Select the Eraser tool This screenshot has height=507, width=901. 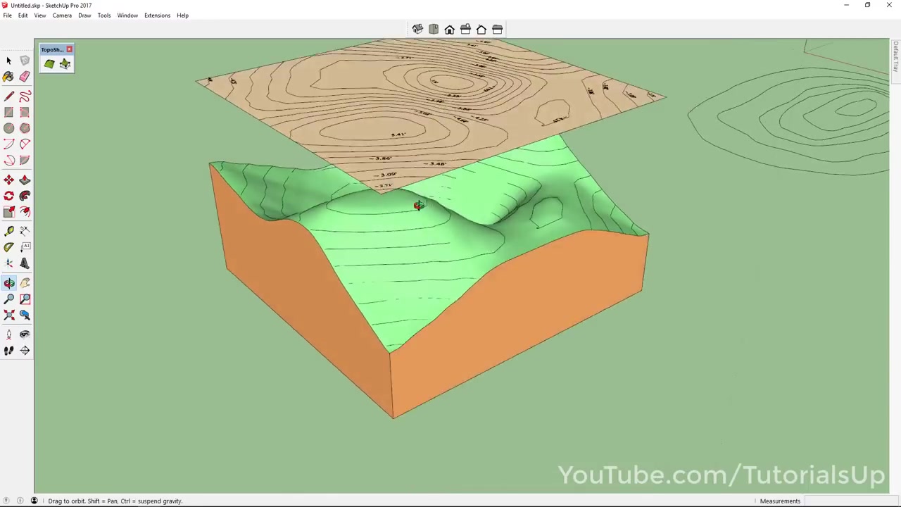(x=25, y=76)
